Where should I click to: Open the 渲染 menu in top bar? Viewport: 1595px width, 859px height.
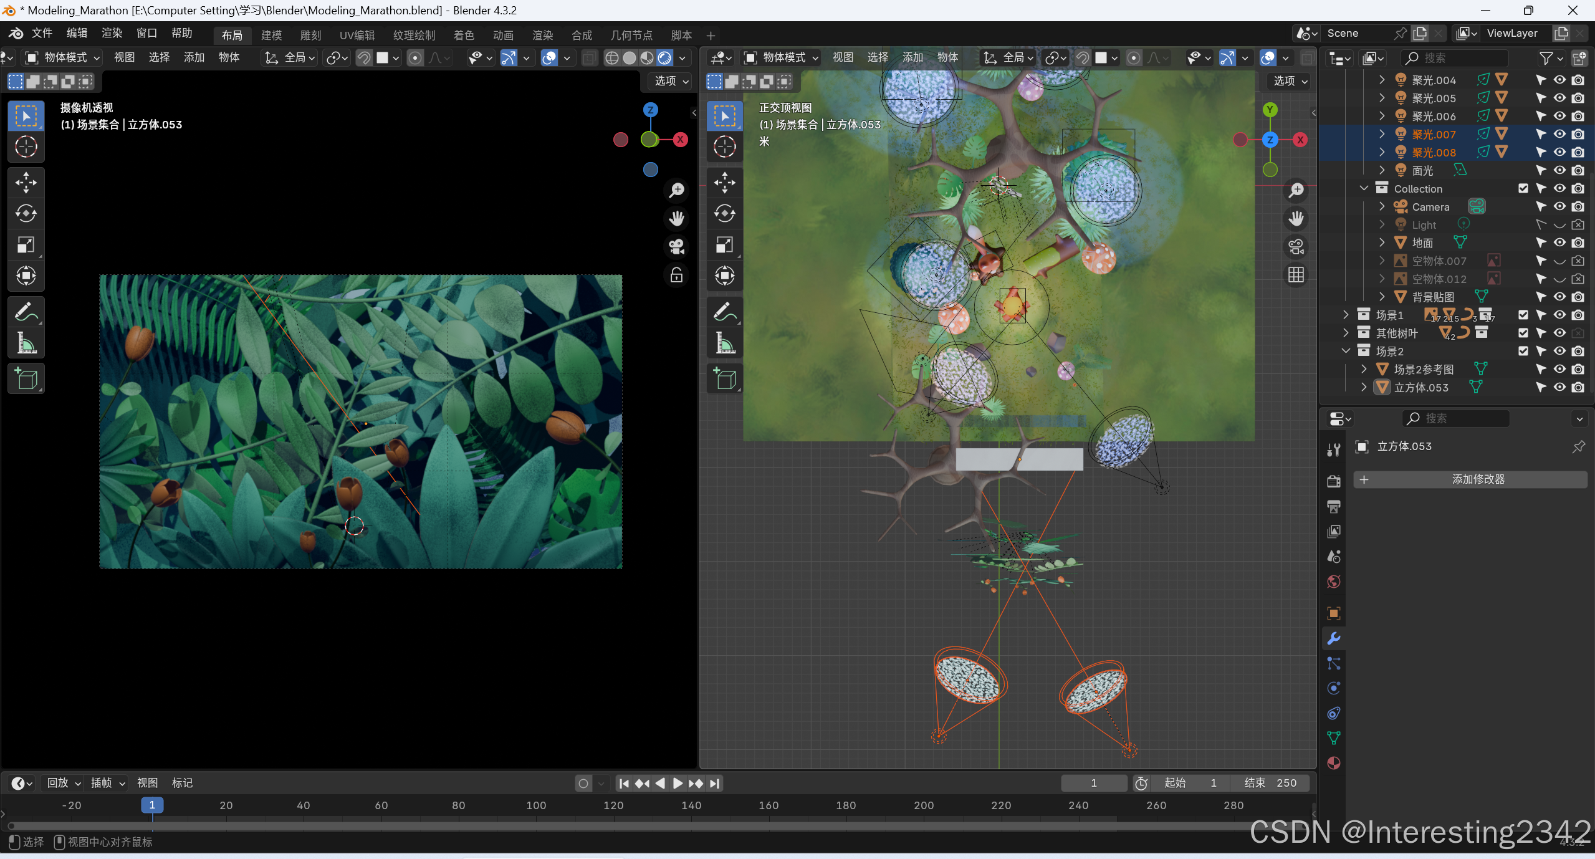112,33
